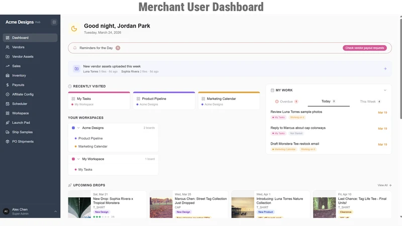Open Inventory in the sidebar

[x=30, y=76]
